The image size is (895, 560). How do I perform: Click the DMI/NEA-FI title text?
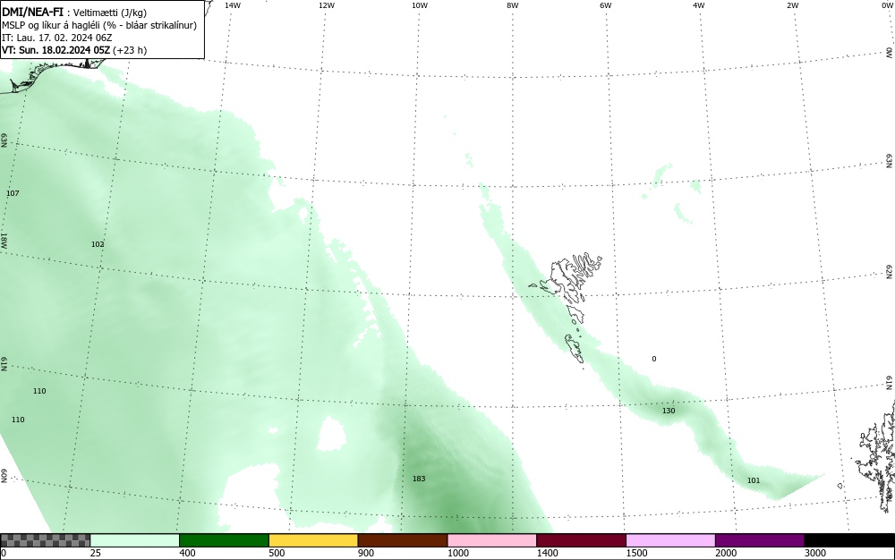pyautogui.click(x=32, y=12)
